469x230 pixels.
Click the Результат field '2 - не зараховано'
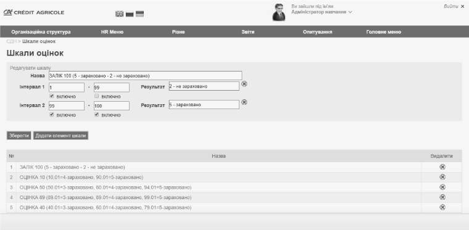(x=204, y=86)
